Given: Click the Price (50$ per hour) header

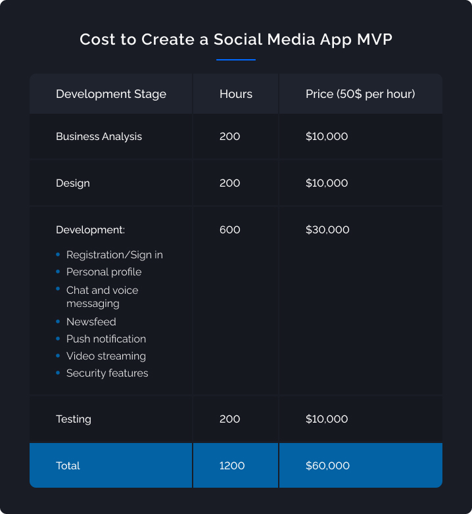Looking at the screenshot, I should point(360,94).
